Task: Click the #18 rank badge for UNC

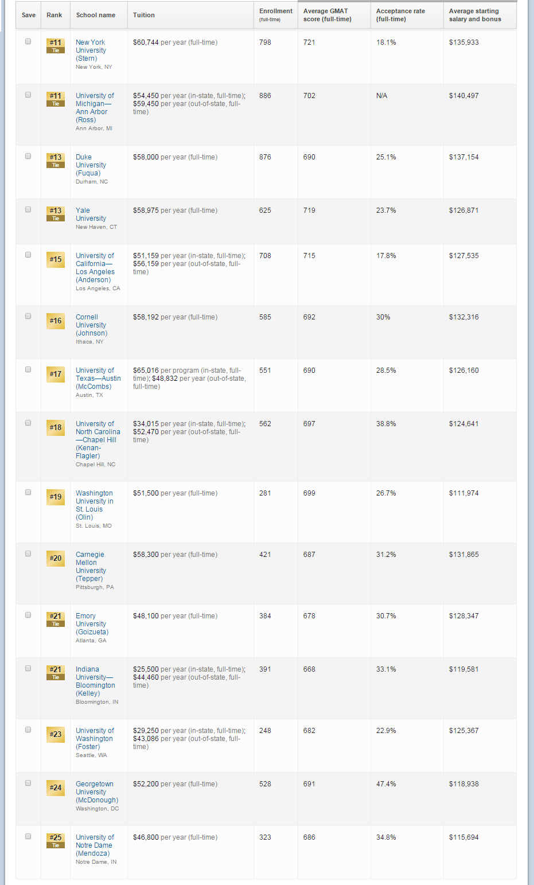Action: [x=55, y=428]
